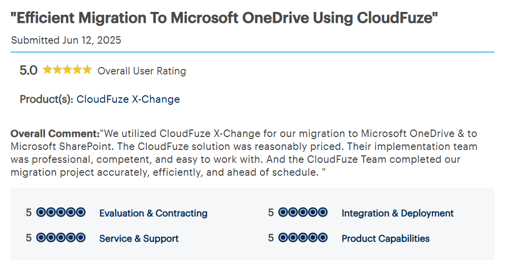Click the Product Capabilities label
505x269 pixels.
[x=385, y=239]
